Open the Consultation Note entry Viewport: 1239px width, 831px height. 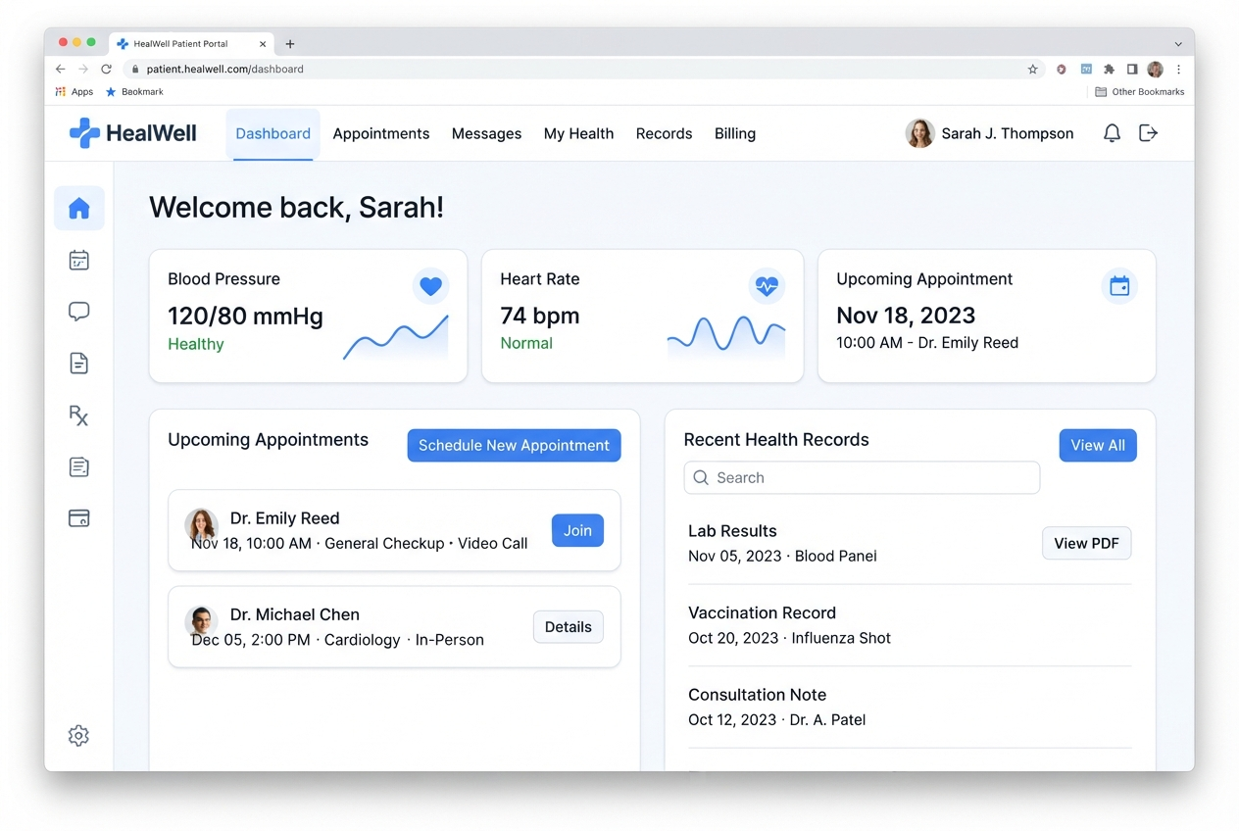pyautogui.click(x=910, y=707)
